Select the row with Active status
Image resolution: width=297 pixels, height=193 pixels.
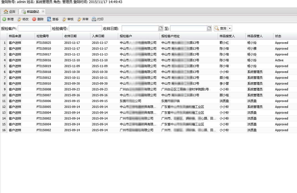pyautogui.click(x=279, y=60)
